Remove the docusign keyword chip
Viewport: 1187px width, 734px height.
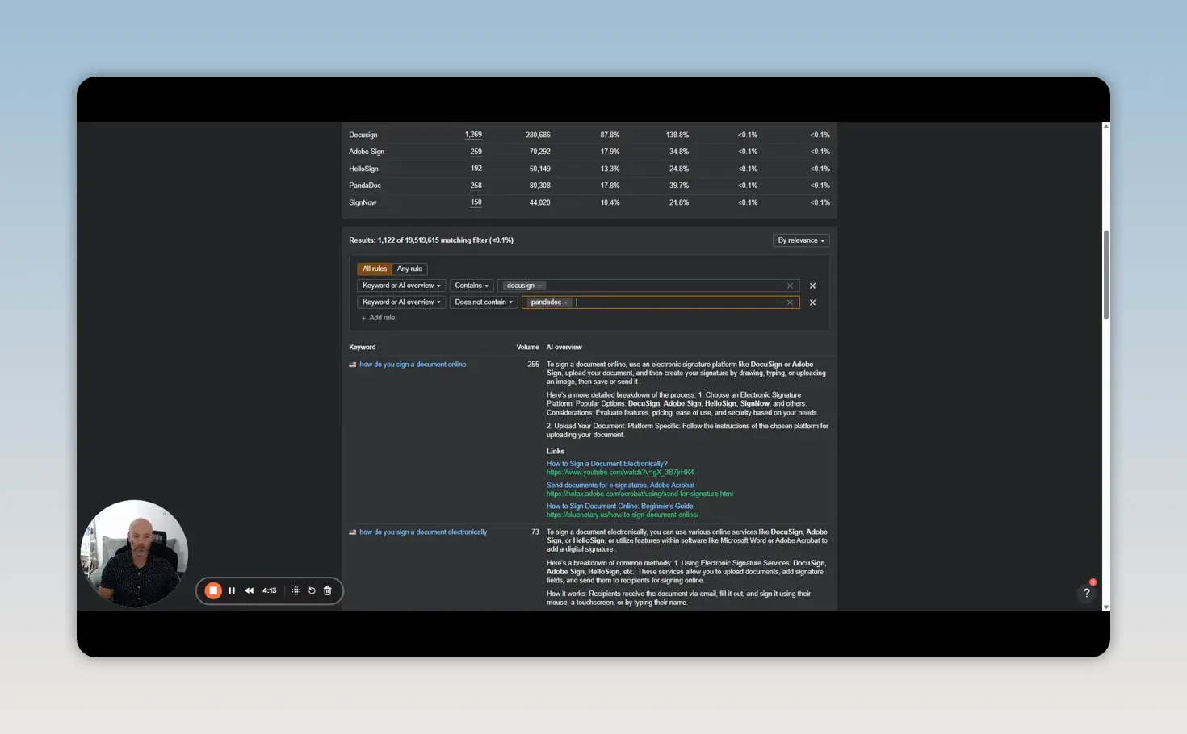pos(539,286)
